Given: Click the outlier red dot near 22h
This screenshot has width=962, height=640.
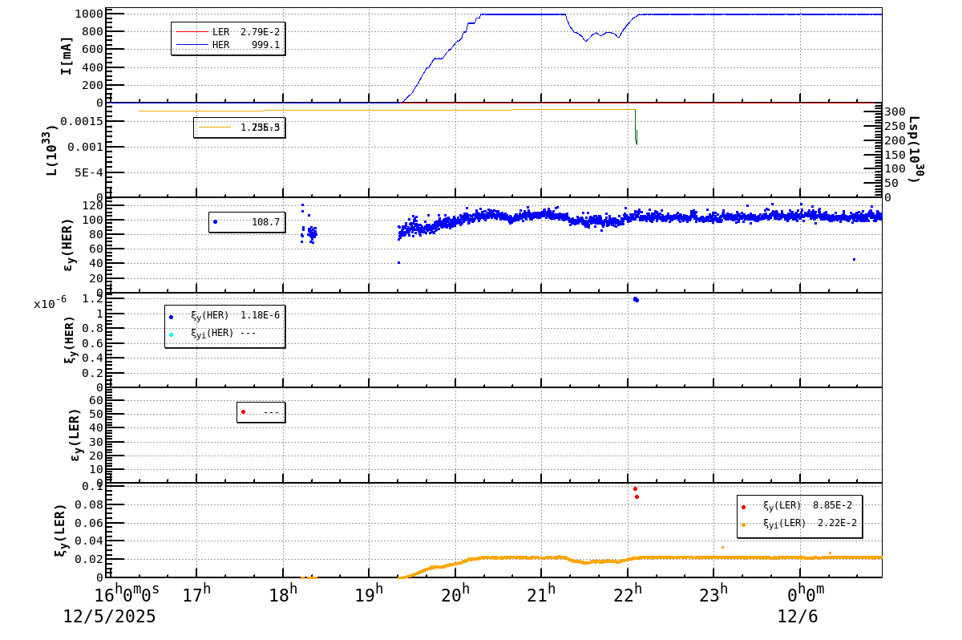Looking at the screenshot, I should [635, 489].
